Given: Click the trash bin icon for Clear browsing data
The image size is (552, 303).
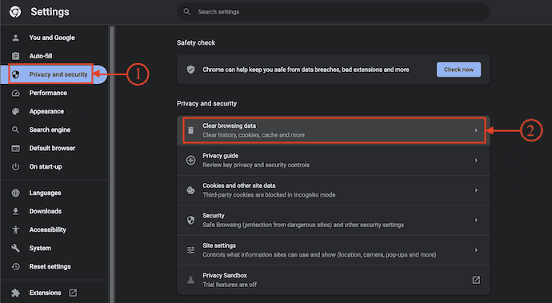Looking at the screenshot, I should [x=190, y=130].
